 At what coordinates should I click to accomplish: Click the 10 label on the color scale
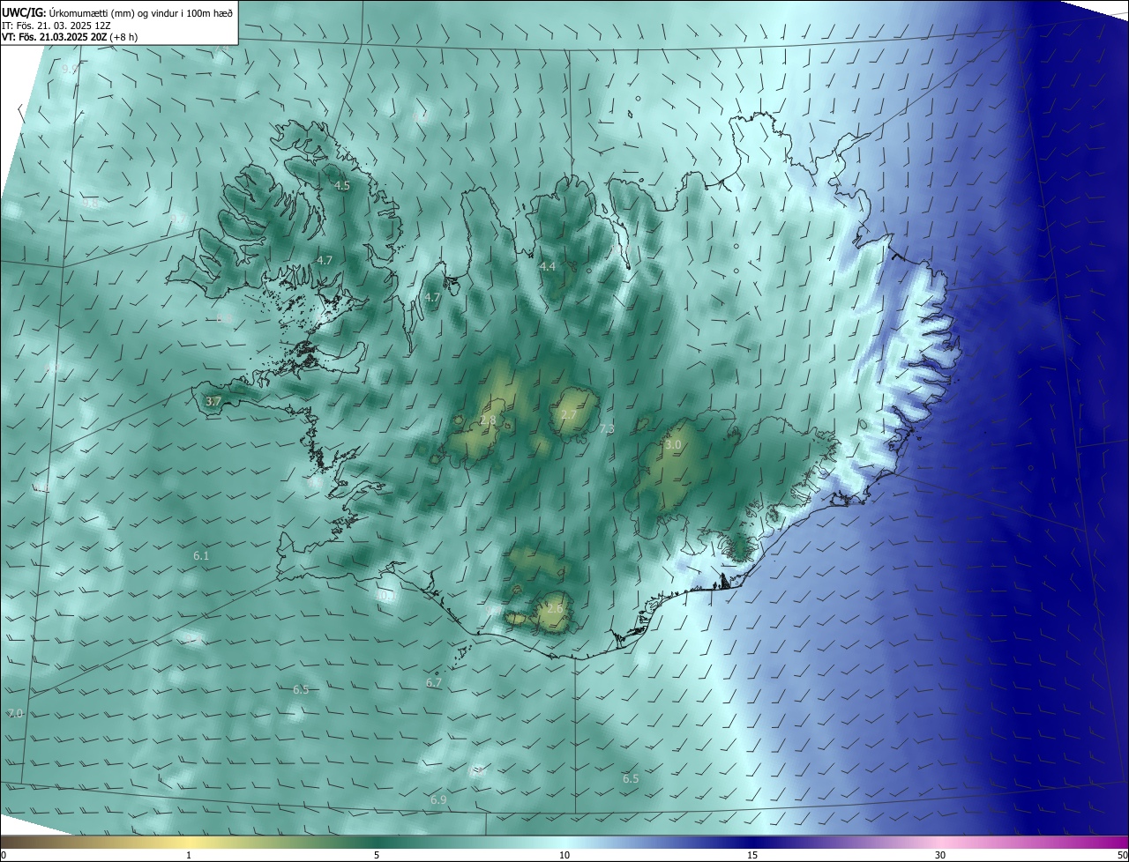pos(564,855)
